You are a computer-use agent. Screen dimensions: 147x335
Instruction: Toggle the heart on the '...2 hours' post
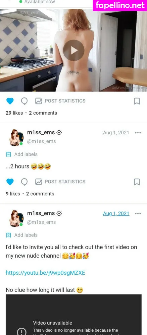[x=10, y=182]
